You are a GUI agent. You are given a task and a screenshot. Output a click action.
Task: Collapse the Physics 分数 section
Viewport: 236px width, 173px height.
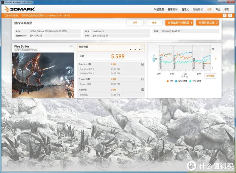point(142,79)
